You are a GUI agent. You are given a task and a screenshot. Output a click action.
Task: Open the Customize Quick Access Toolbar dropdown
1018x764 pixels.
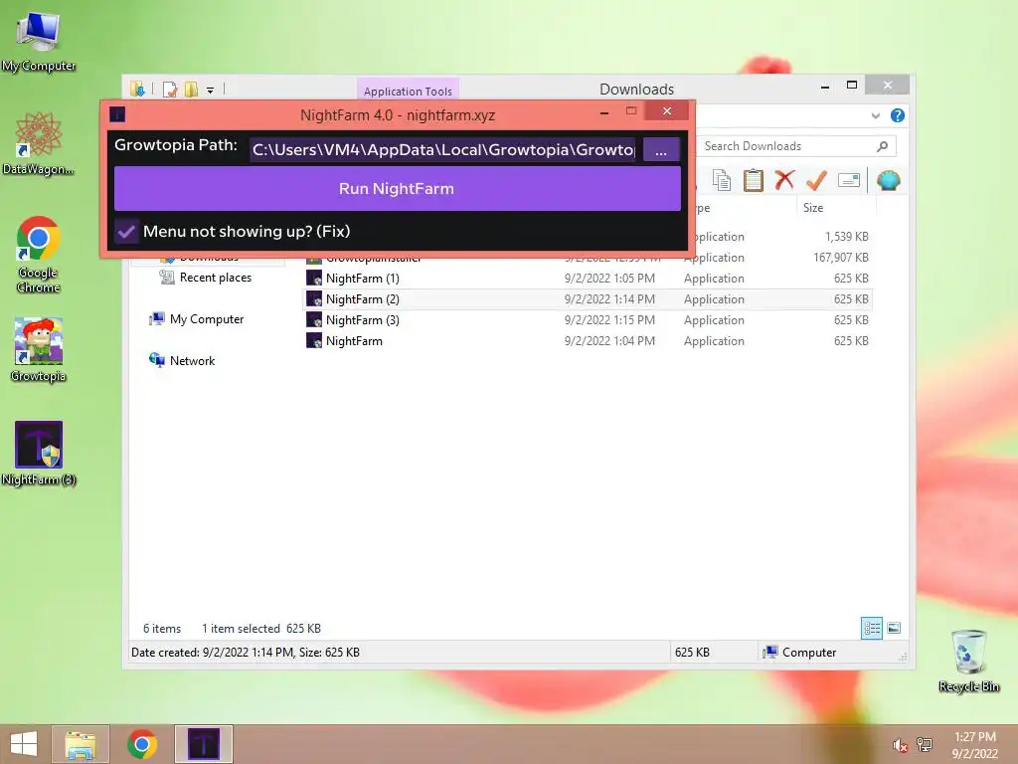211,91
